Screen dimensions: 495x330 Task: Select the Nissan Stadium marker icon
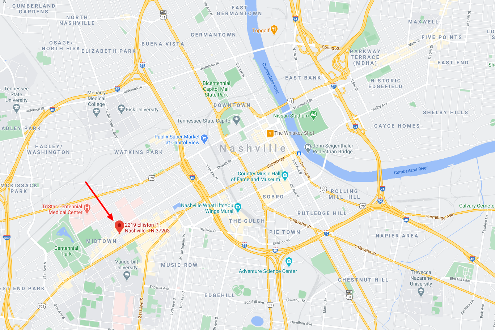click(x=313, y=115)
